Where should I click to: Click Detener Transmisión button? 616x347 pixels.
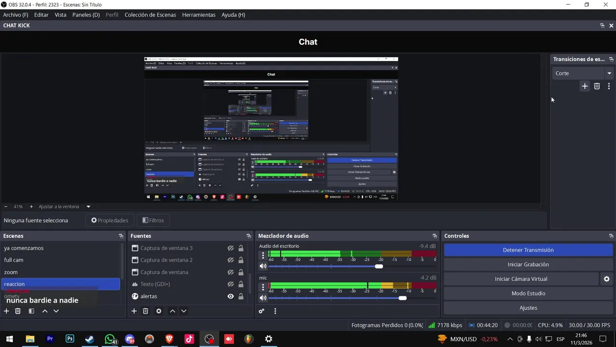coord(528,250)
